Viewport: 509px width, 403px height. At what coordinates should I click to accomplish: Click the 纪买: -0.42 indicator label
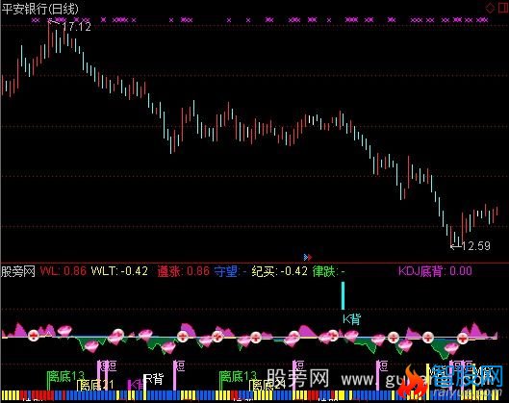(279, 271)
